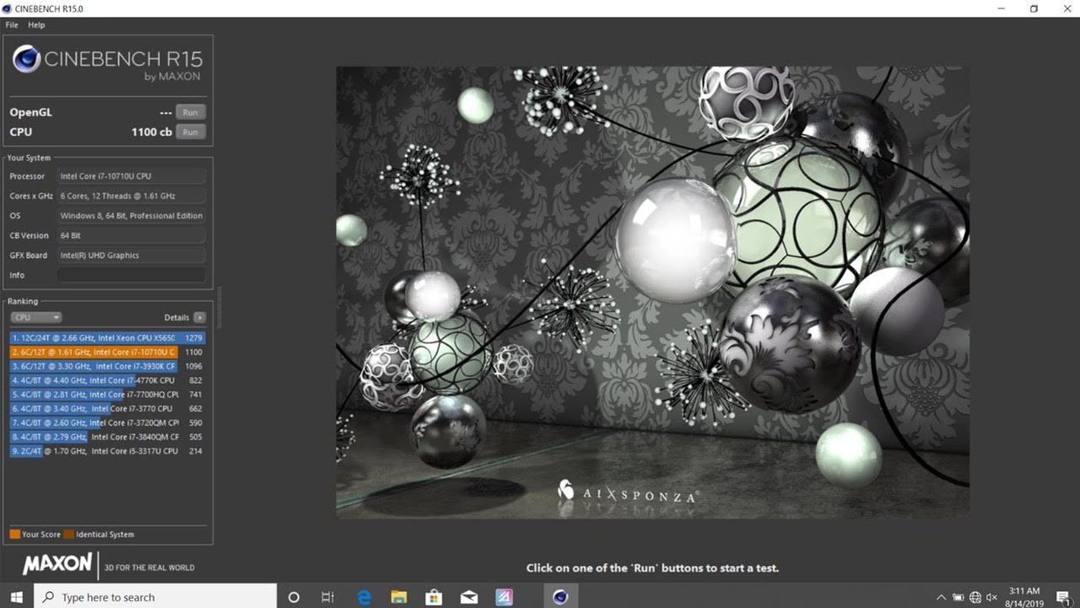Viewport: 1080px width, 608px height.
Task: Click the muted volume tray icon
Action: (x=991, y=597)
